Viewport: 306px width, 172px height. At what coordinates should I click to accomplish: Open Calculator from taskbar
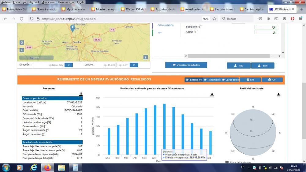pyautogui.click(x=75, y=168)
